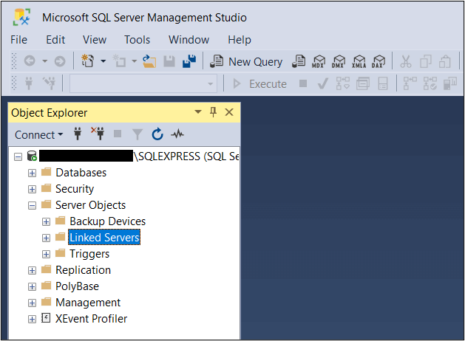Open the Tools menu

137,40
